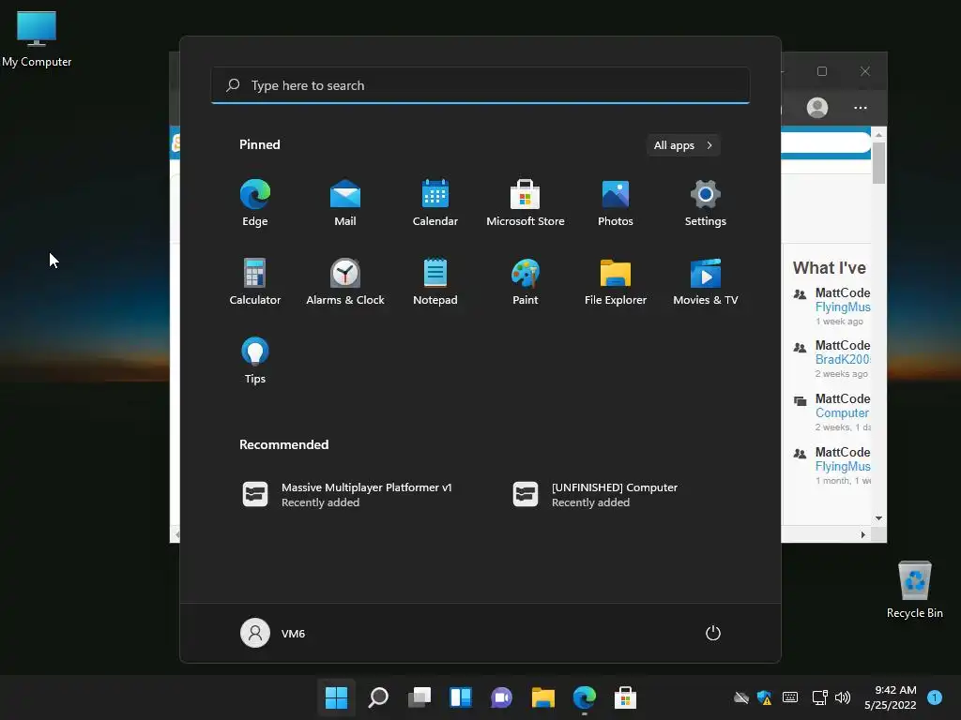Open File Explorer from pinned apps
Viewport: 961px width, 720px height.
click(x=616, y=281)
